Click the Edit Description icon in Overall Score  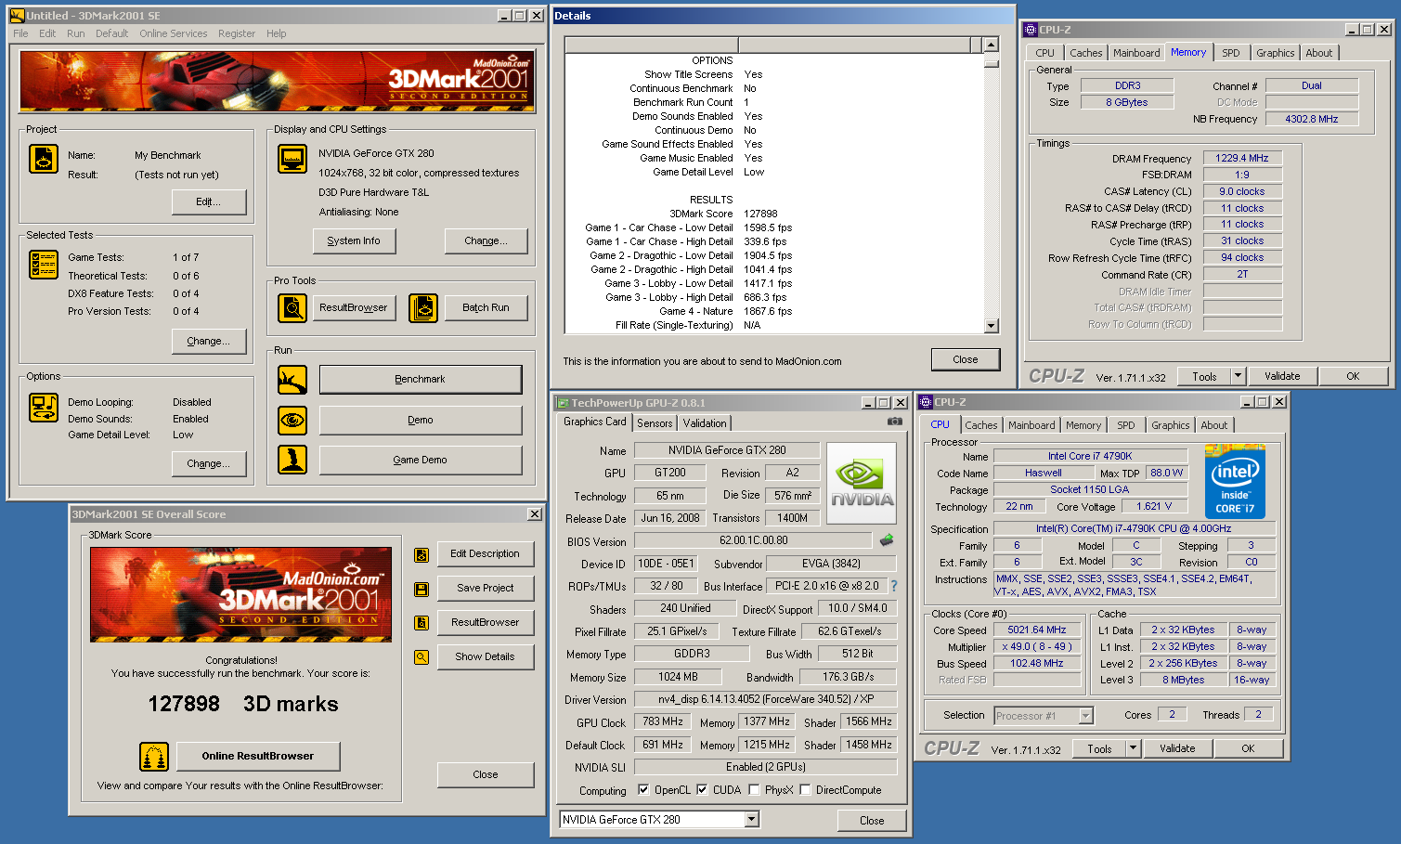(x=422, y=554)
